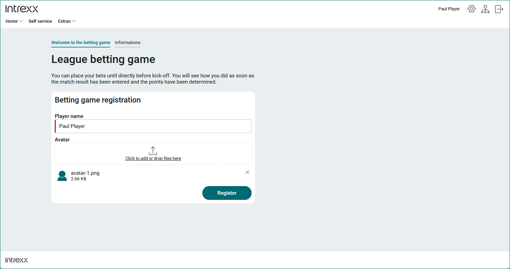
Task: Click the Extras menu label
Action: pos(64,21)
